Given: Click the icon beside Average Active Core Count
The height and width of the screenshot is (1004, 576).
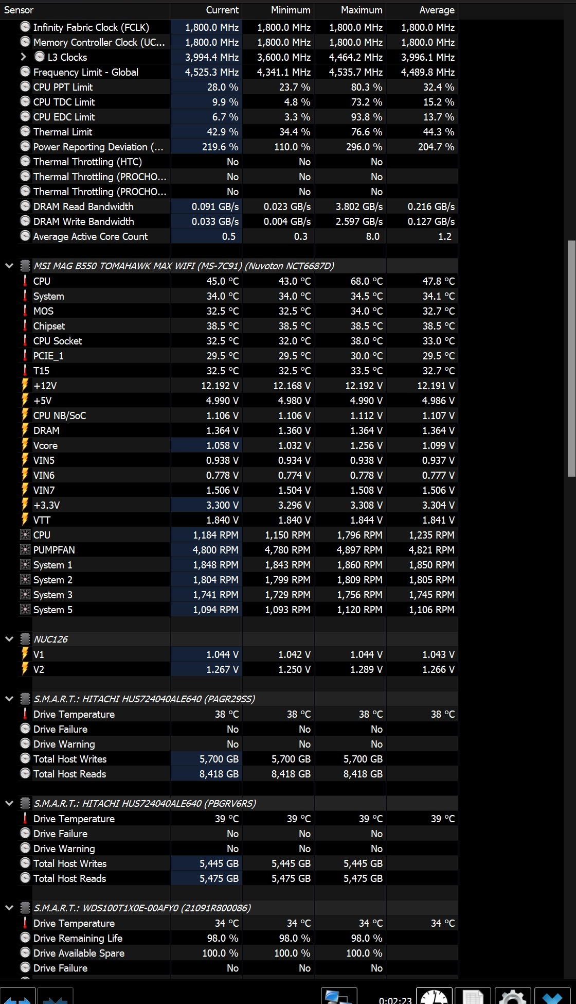Looking at the screenshot, I should [25, 236].
